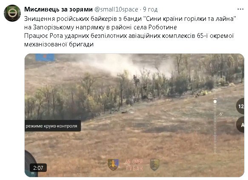Open profile via name 'Мисливець за зорями'

[58, 9]
